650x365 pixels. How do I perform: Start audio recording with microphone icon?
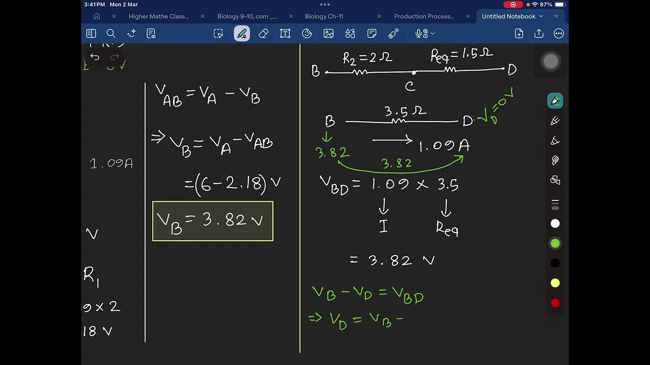point(421,33)
